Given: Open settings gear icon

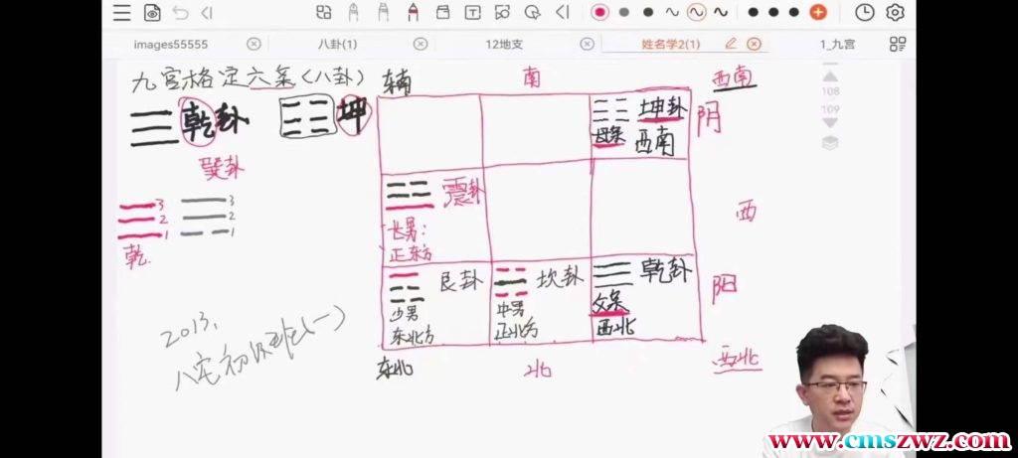Looking at the screenshot, I should pyautogui.click(x=895, y=13).
